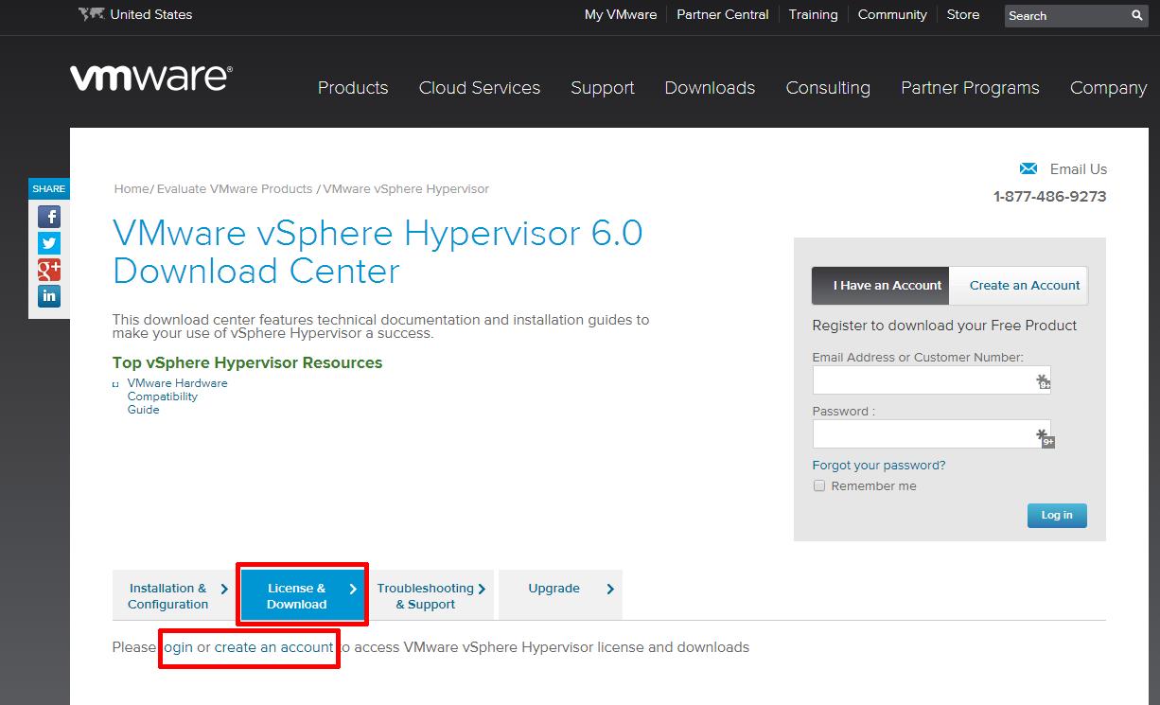Open the Store link

pos(963,15)
